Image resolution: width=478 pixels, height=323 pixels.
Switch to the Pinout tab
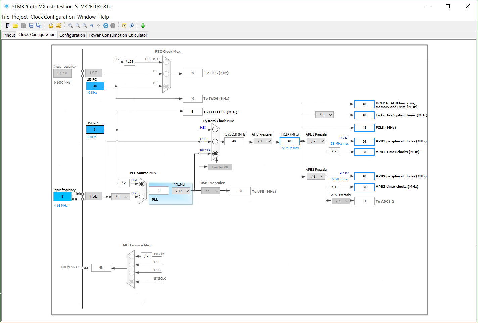click(9, 35)
